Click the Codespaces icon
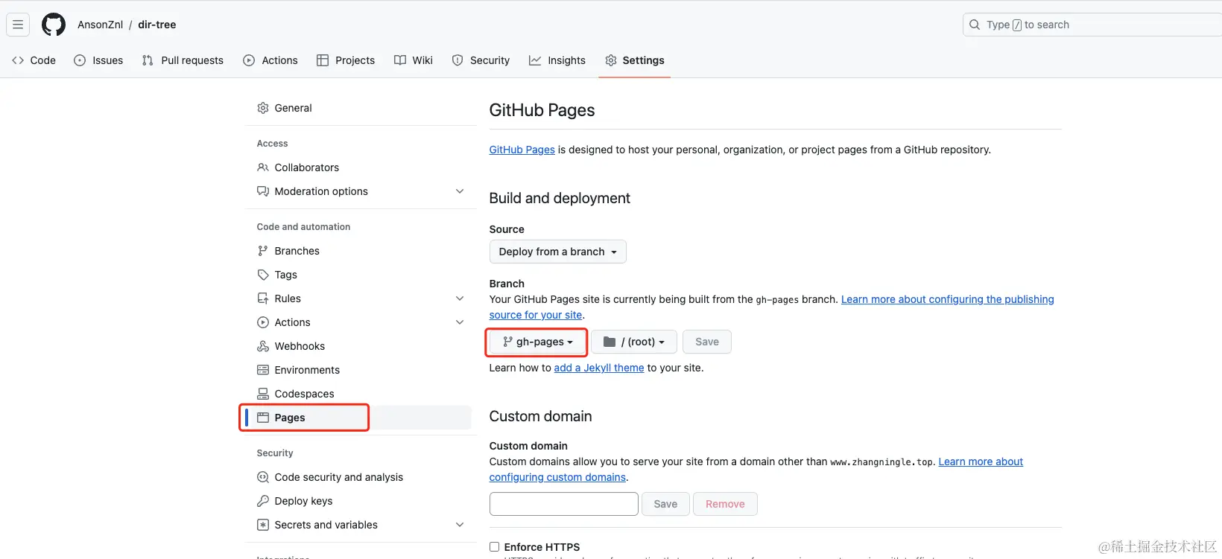 (x=263, y=394)
